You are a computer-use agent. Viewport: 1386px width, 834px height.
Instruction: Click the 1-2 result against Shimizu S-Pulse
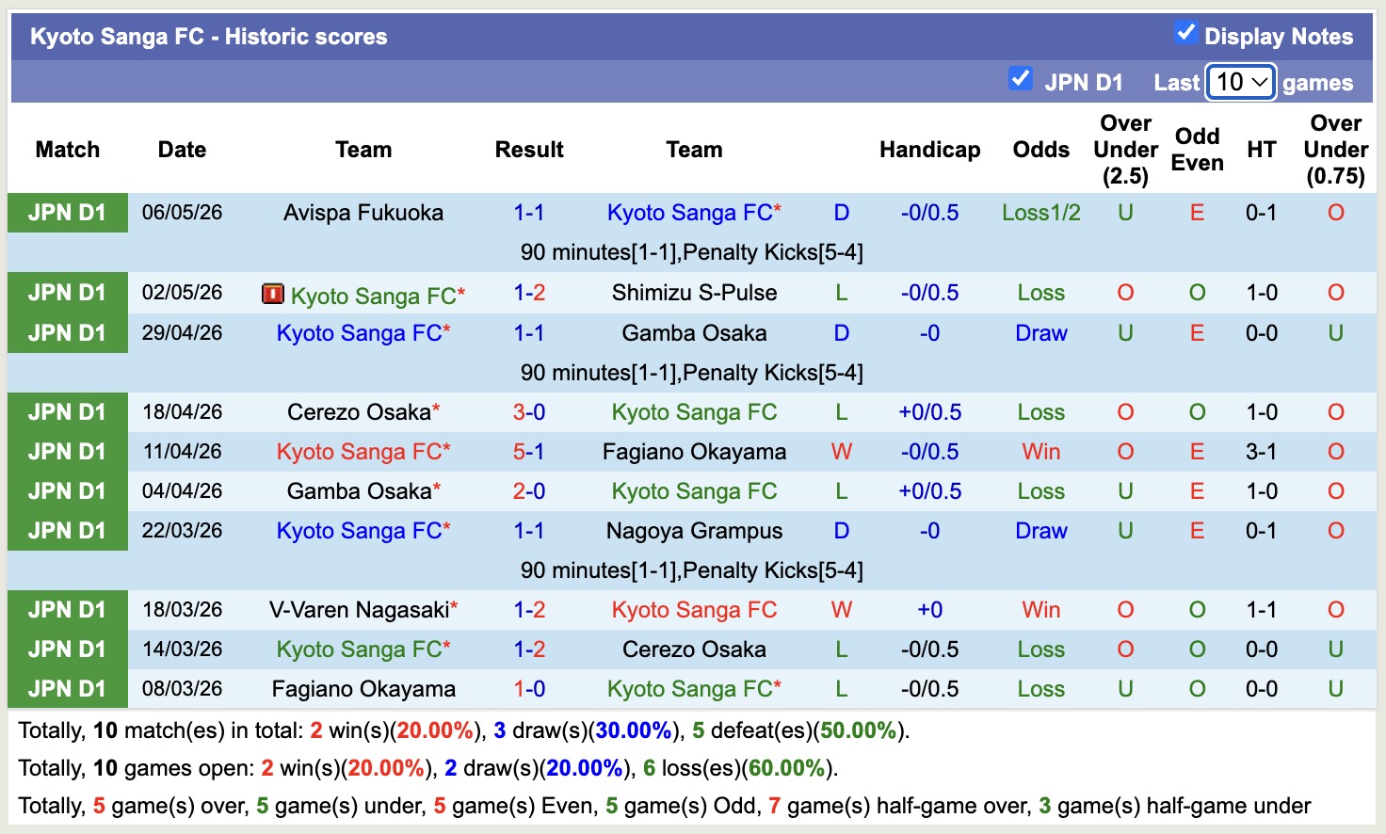529,293
